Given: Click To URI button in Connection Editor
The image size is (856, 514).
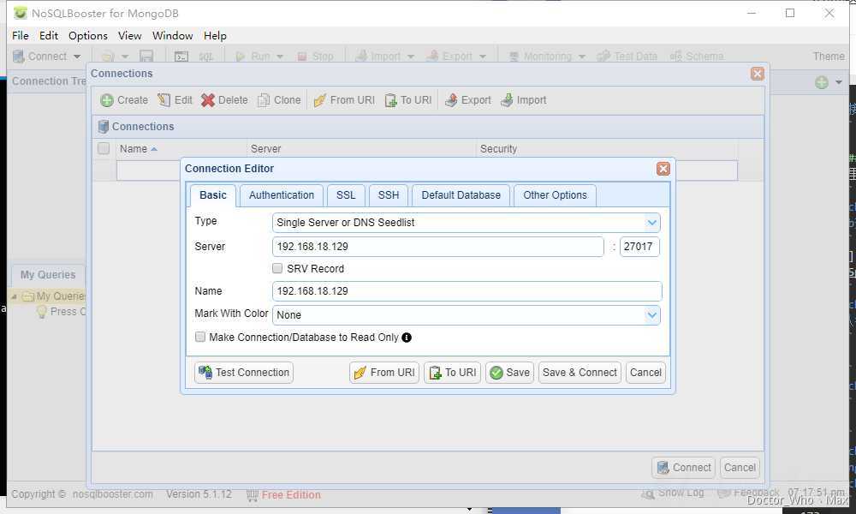Looking at the screenshot, I should [453, 373].
